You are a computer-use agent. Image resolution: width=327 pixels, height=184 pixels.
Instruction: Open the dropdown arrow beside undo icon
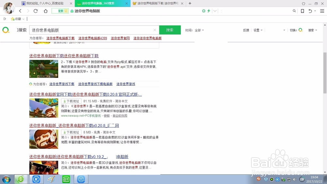315,11
